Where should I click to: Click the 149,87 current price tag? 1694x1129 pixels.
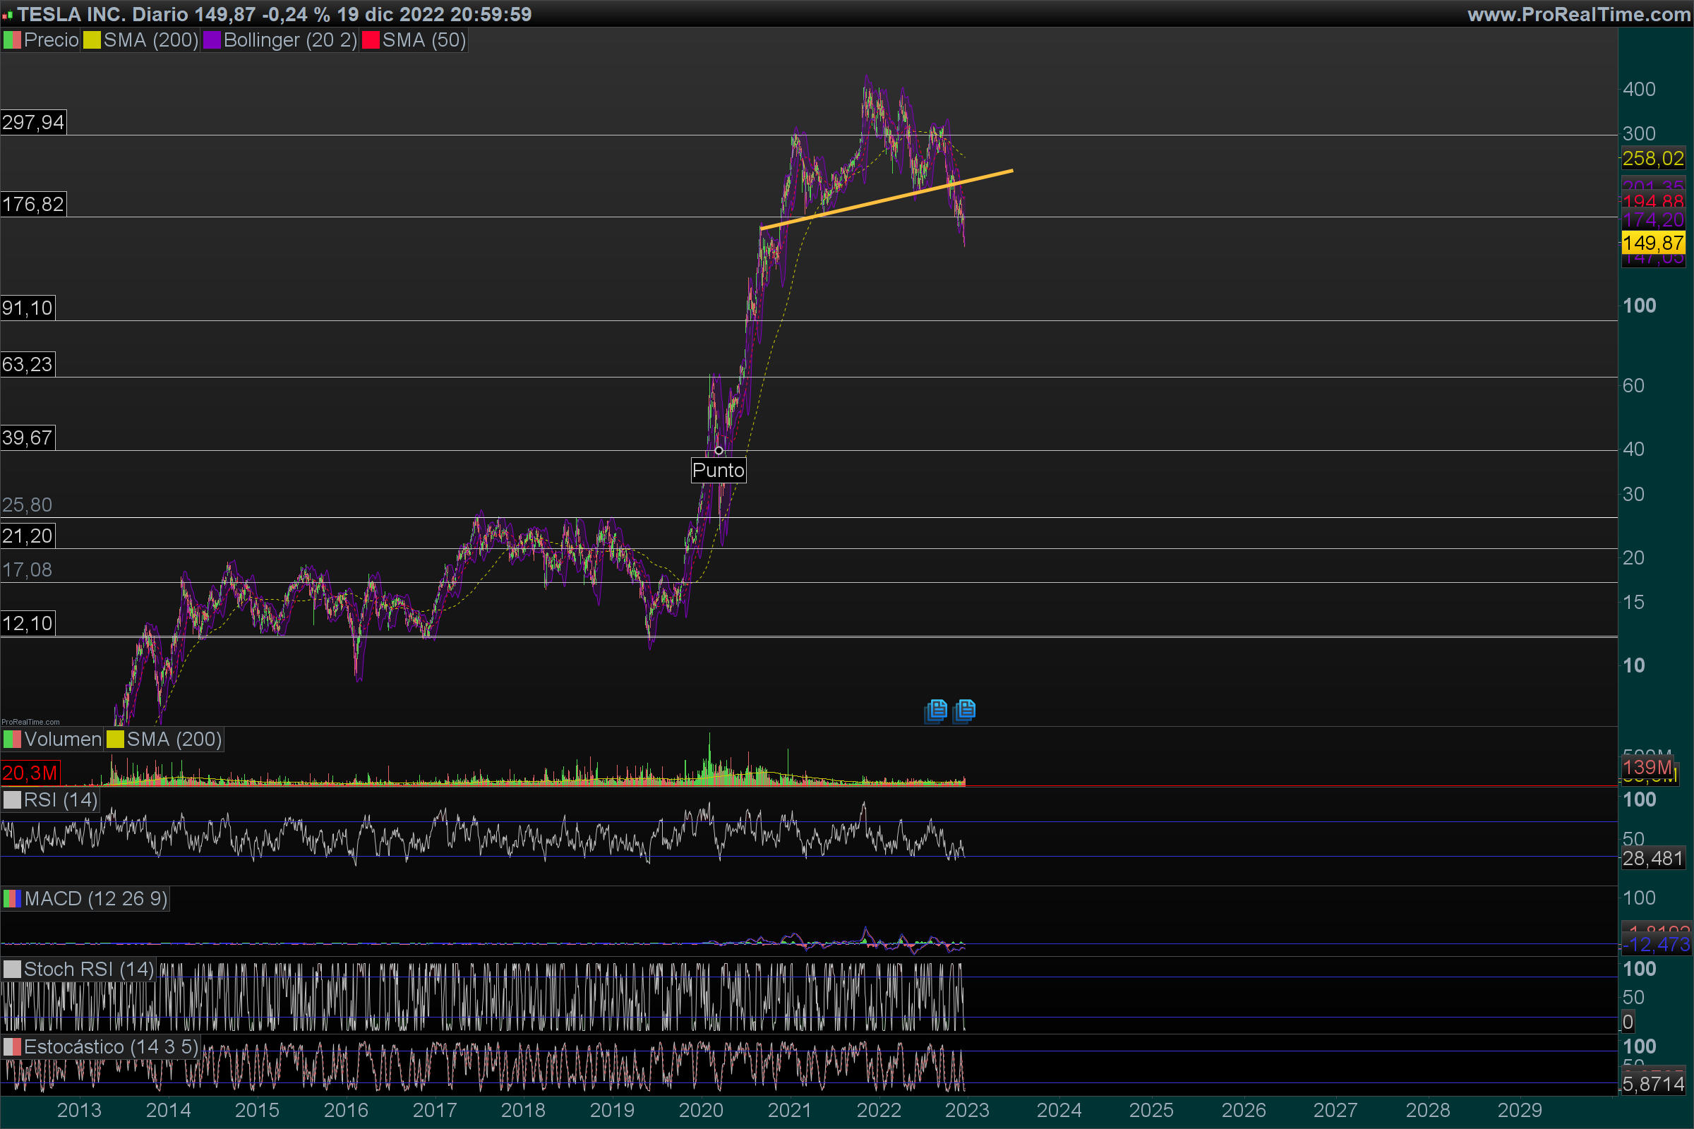click(1652, 243)
